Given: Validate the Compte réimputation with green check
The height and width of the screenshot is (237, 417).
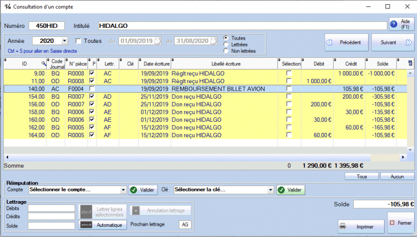Looking at the screenshot, I should [143, 189].
